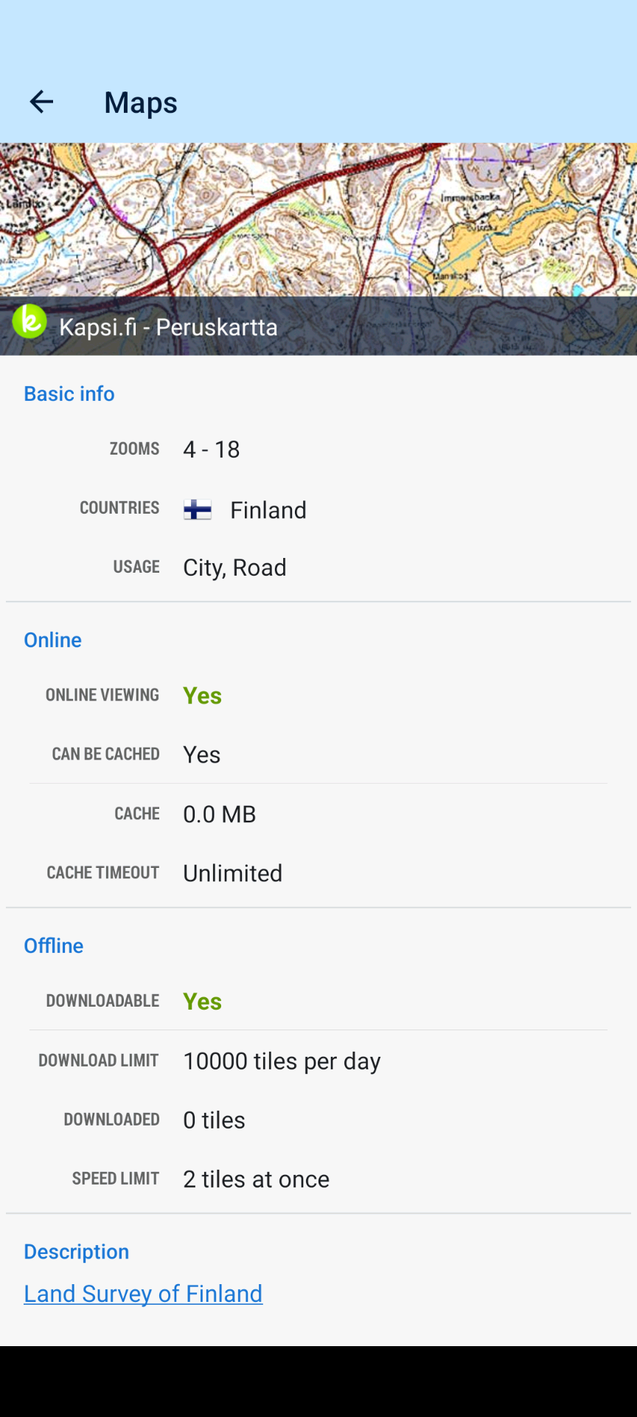Select the Basic info section header

69,394
